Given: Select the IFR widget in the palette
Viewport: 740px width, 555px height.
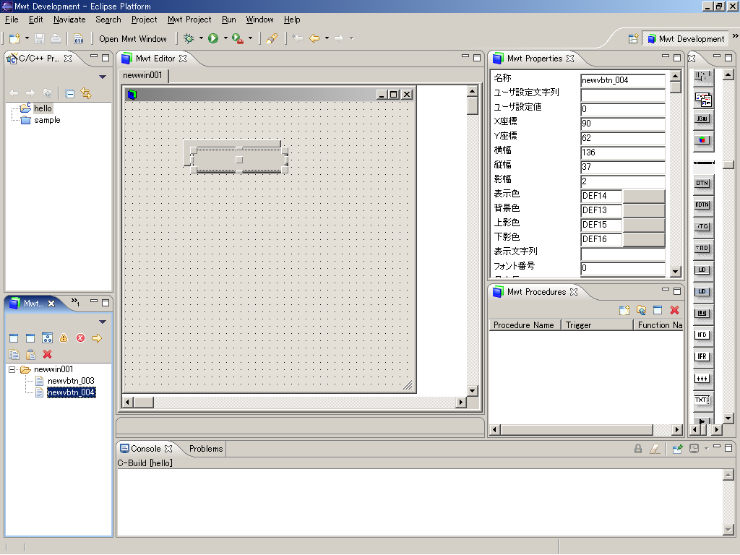Looking at the screenshot, I should [x=702, y=357].
